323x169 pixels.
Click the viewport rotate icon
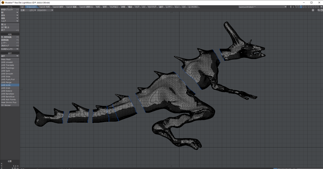(x=316, y=10)
